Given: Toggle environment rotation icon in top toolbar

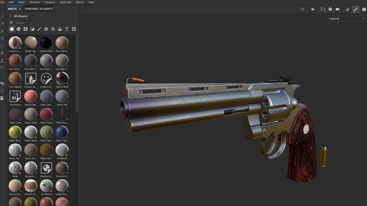Looking at the screenshot, I should [x=347, y=9].
